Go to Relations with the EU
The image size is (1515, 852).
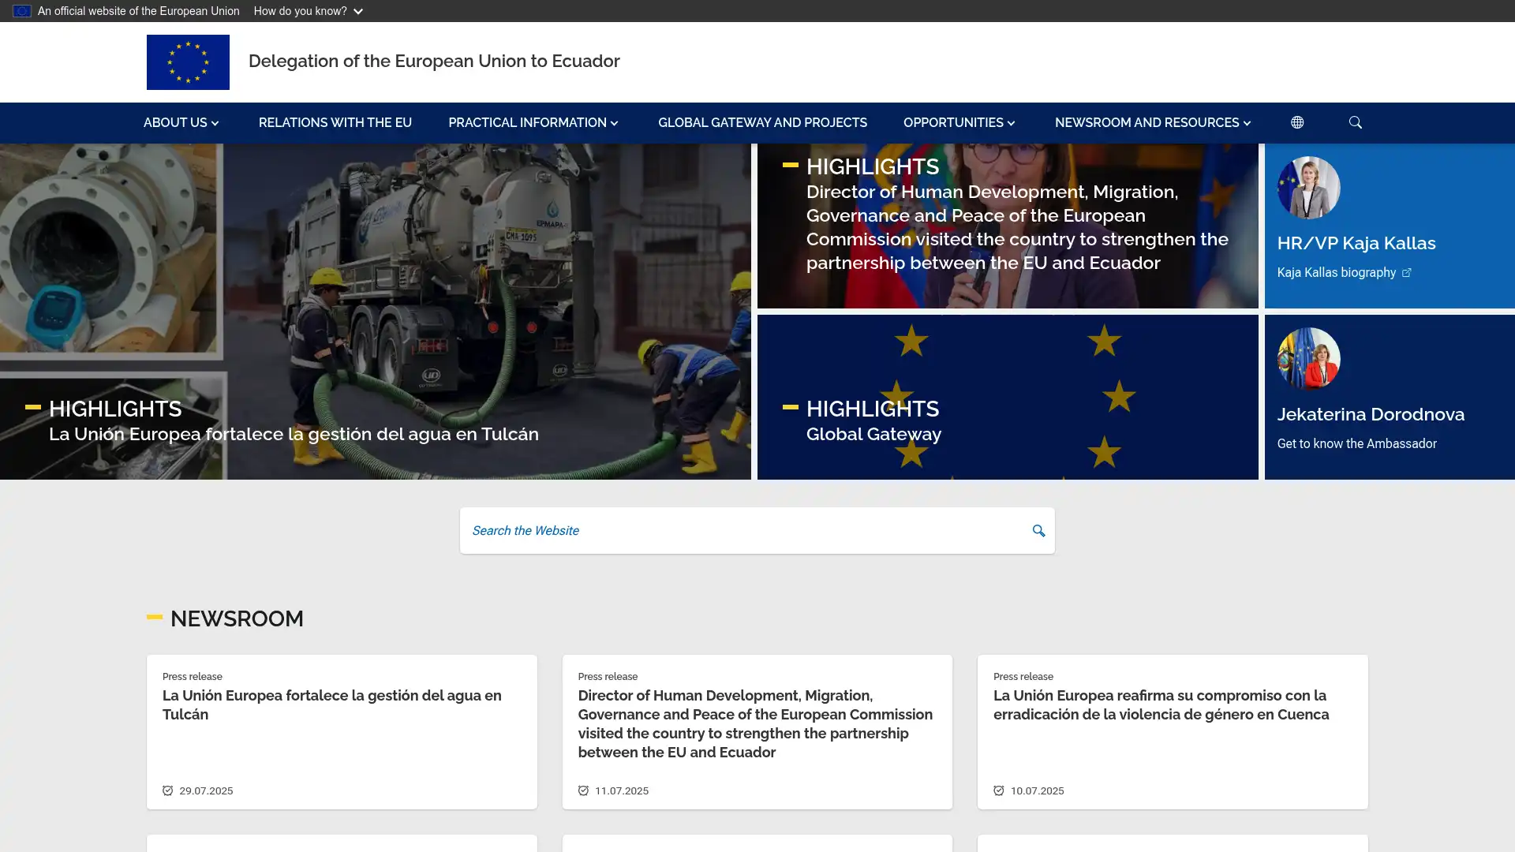tap(335, 123)
